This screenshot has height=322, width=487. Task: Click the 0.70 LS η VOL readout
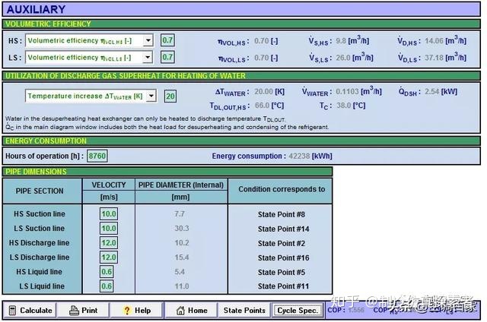click(262, 58)
